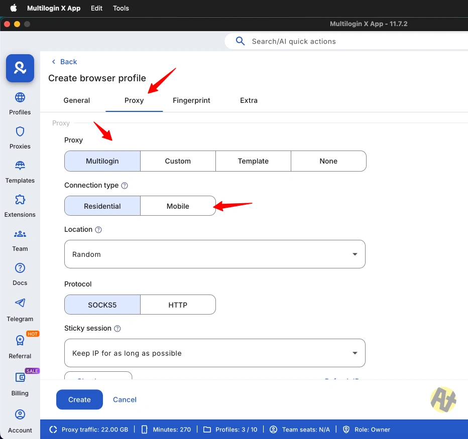Choose the Custom proxy option
The image size is (468, 439).
pos(178,161)
